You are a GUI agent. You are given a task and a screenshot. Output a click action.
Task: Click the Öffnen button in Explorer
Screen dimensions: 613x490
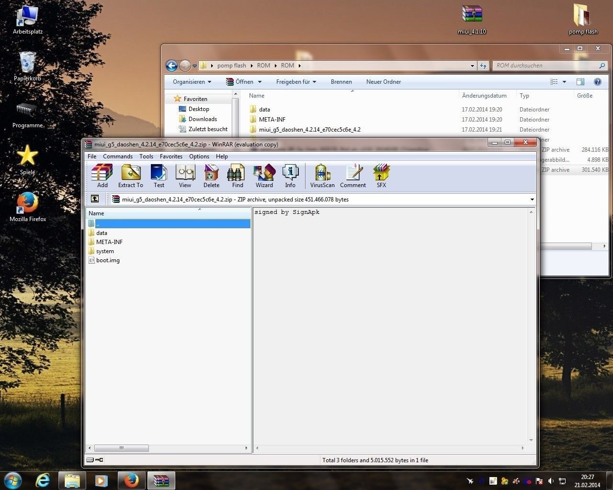click(240, 82)
